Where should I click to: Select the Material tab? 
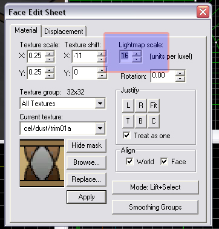point(26,30)
